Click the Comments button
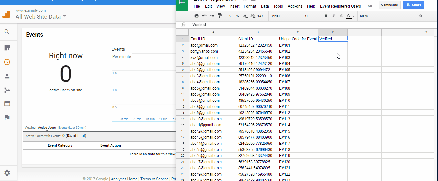The image size is (438, 181). point(389,5)
